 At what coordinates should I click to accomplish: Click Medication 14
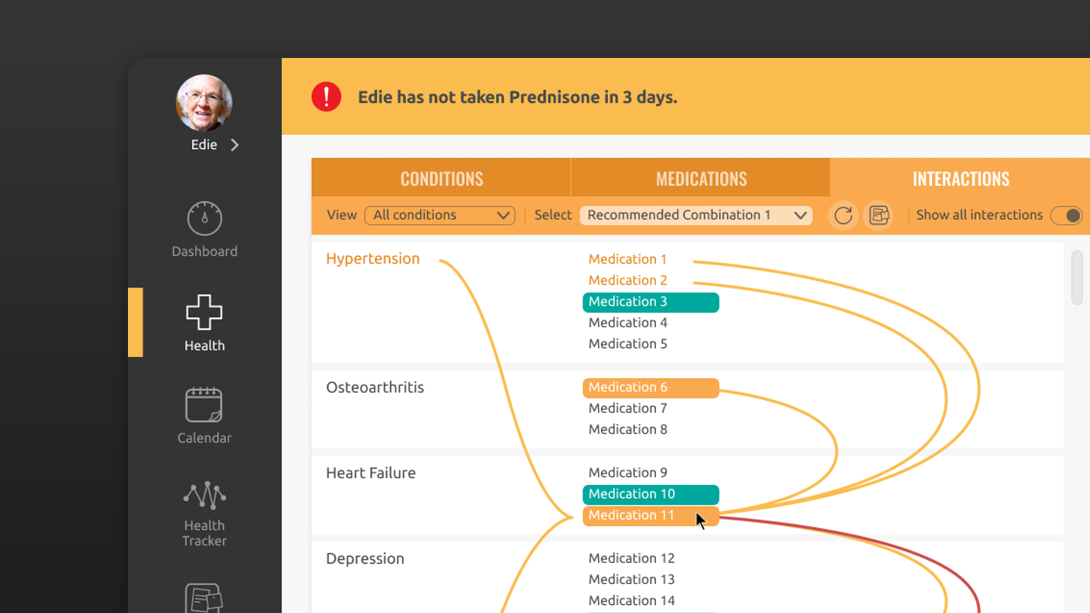coord(632,601)
